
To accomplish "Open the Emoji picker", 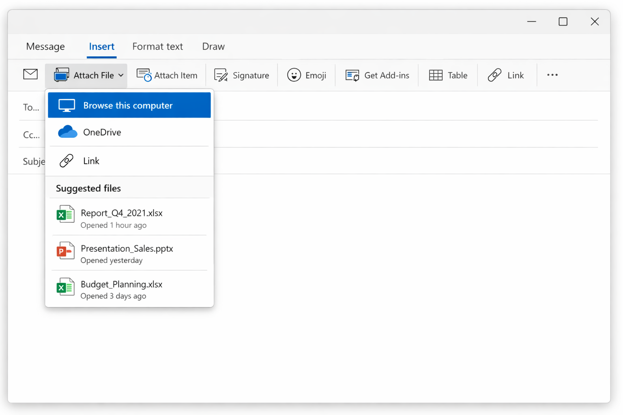I will (x=307, y=75).
